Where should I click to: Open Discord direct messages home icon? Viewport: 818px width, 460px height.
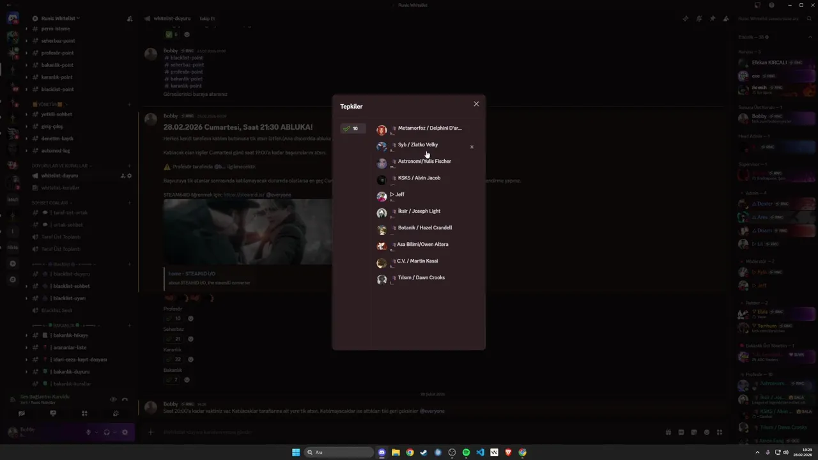click(13, 19)
